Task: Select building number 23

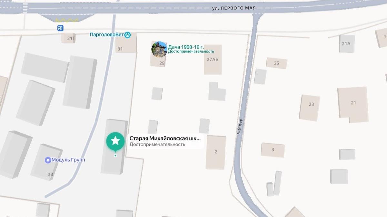Action: 311,104
